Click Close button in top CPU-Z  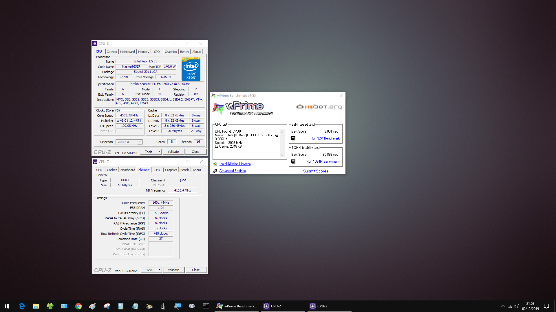195,152
